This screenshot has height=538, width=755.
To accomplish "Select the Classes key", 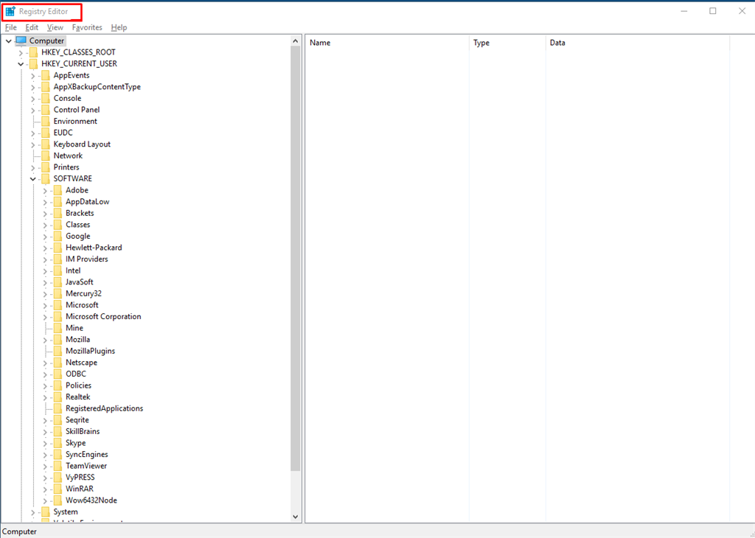I will 78,225.
